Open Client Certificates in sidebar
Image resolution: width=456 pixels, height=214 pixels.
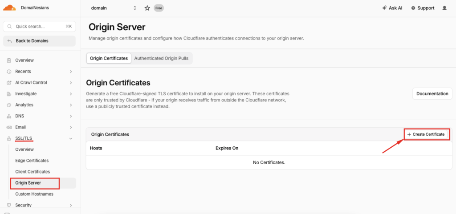[33, 172]
